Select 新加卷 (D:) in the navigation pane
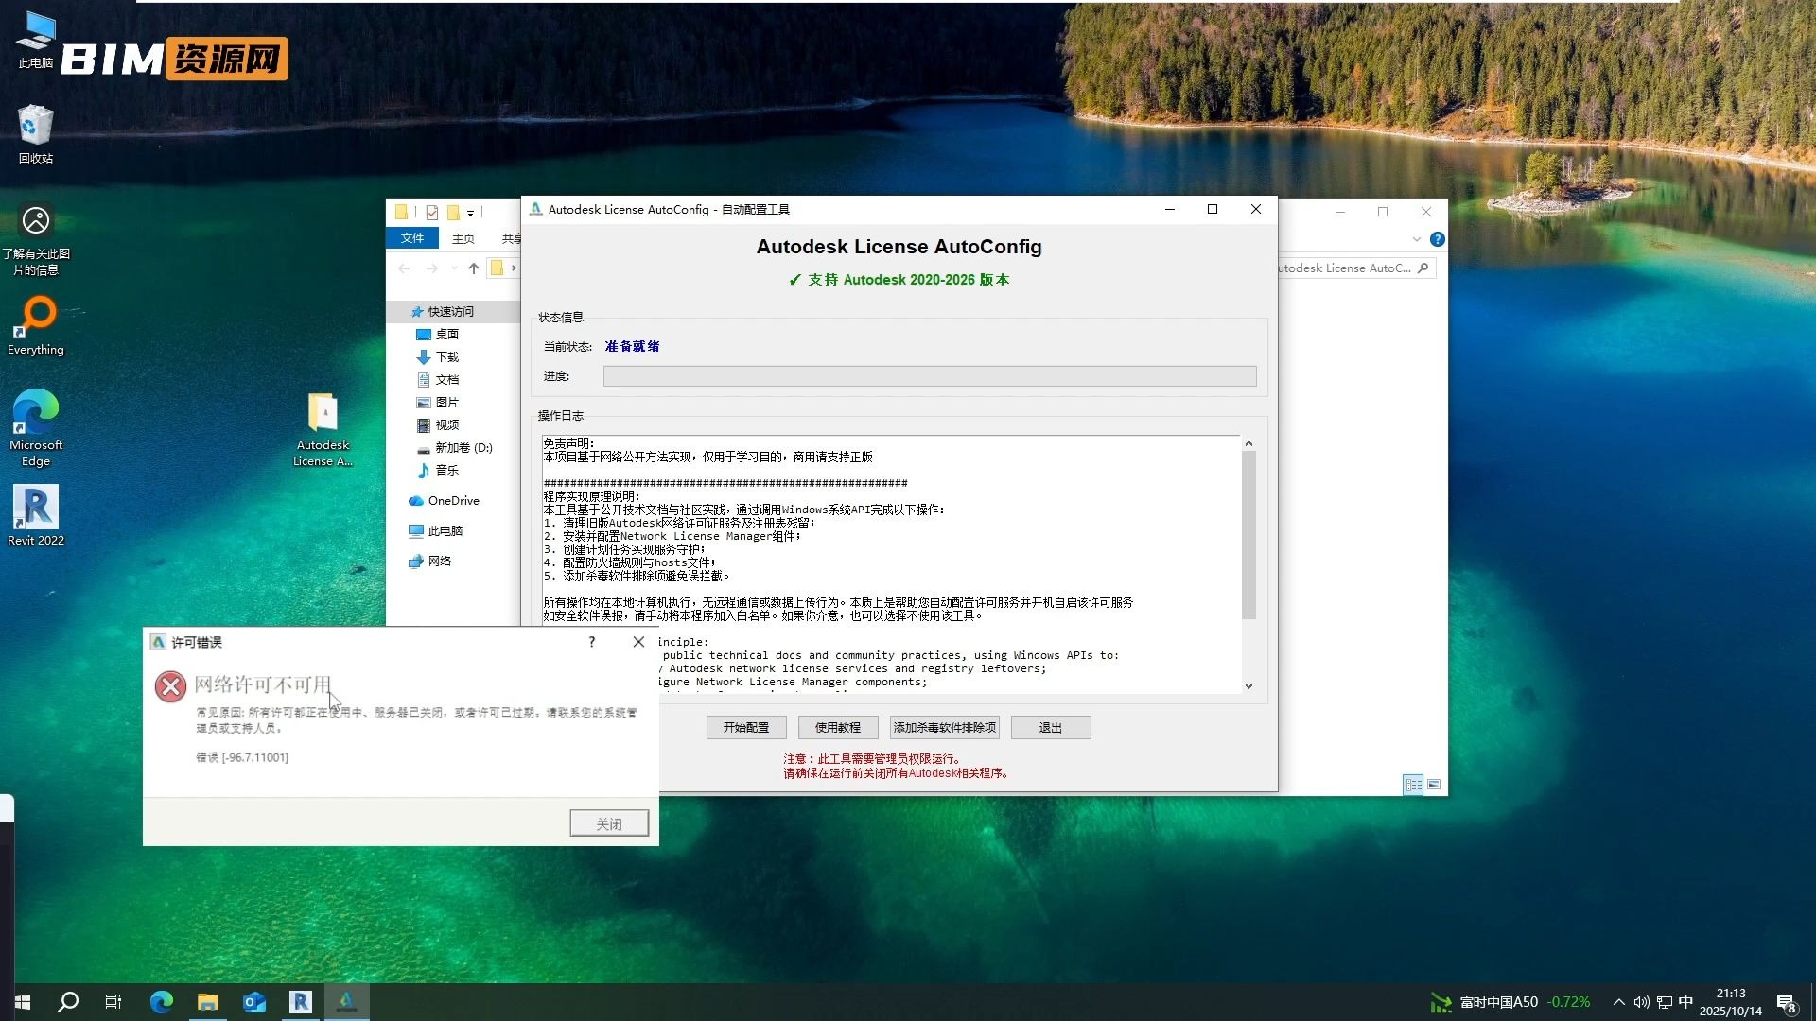The width and height of the screenshot is (1816, 1021). click(x=463, y=447)
